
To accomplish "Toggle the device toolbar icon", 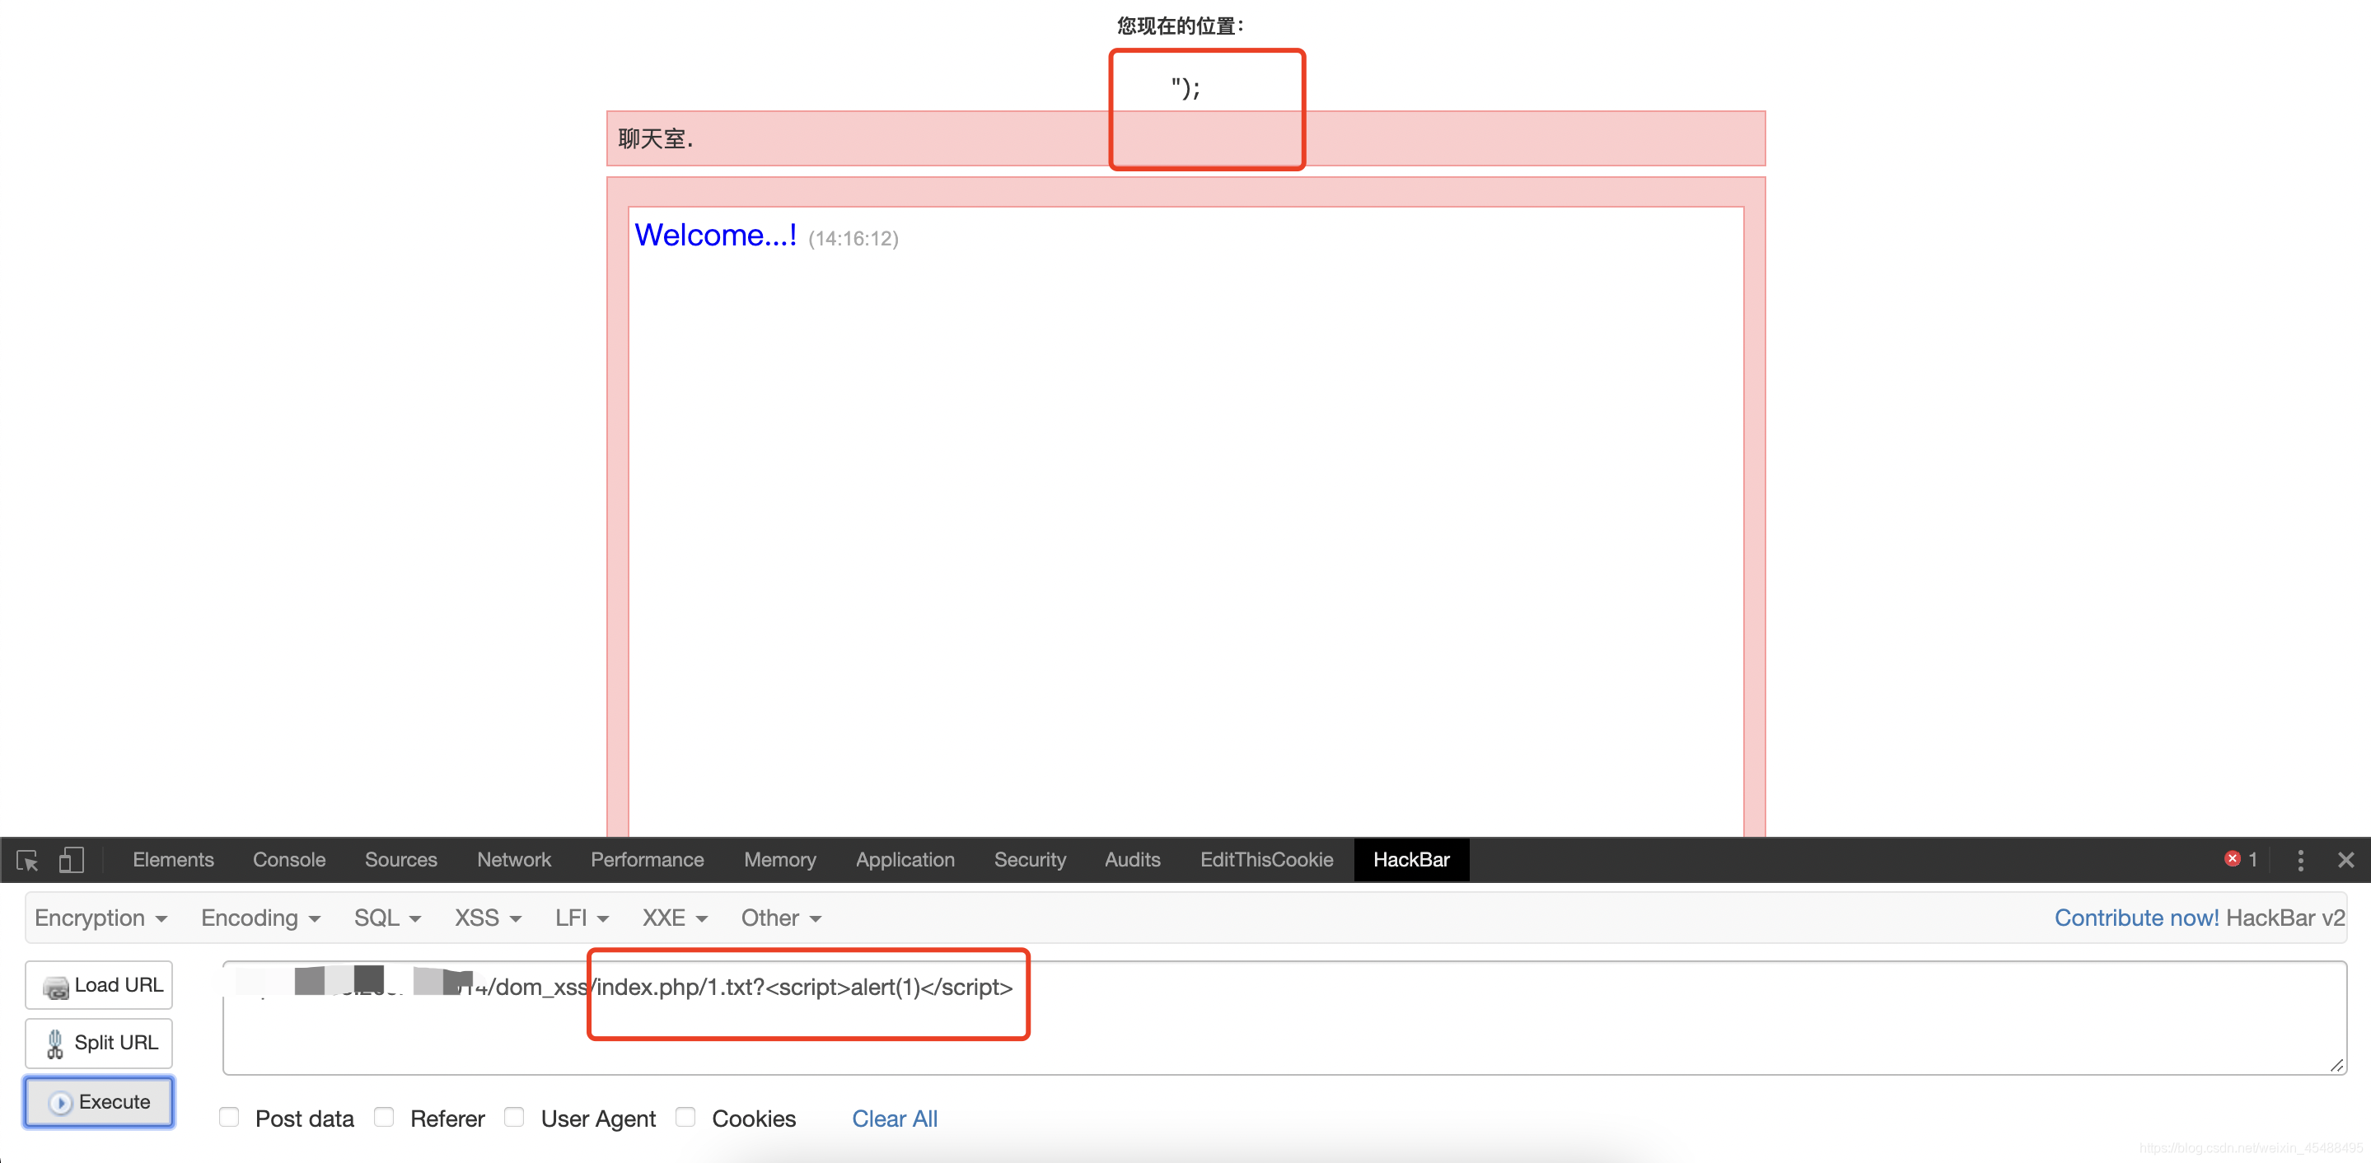I will point(71,860).
